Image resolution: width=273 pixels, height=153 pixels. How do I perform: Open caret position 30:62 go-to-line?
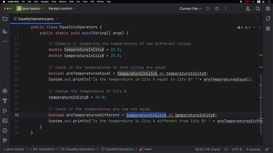(x=207, y=149)
